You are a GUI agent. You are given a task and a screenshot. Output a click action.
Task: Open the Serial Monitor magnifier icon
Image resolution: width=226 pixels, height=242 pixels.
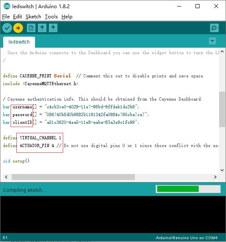214,28
